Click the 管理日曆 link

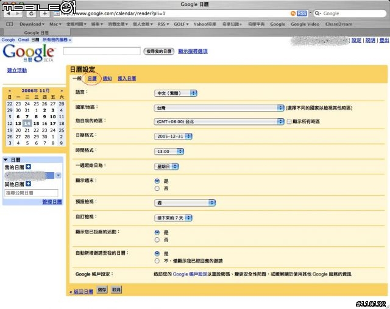(52, 202)
